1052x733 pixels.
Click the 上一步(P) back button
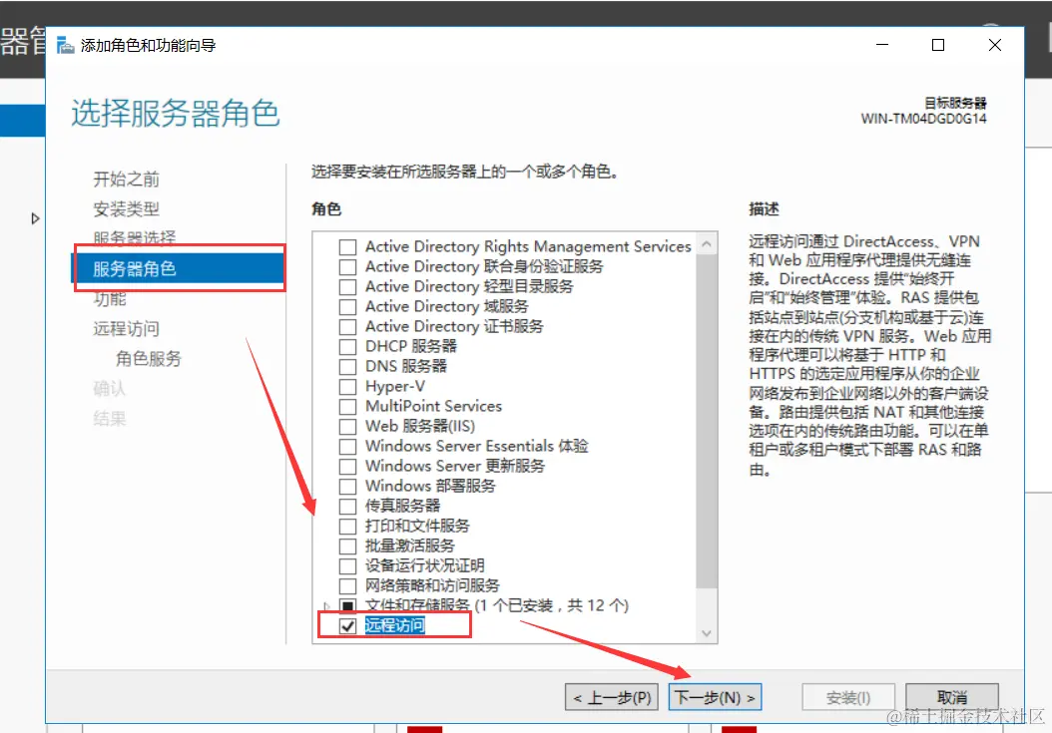(x=612, y=697)
